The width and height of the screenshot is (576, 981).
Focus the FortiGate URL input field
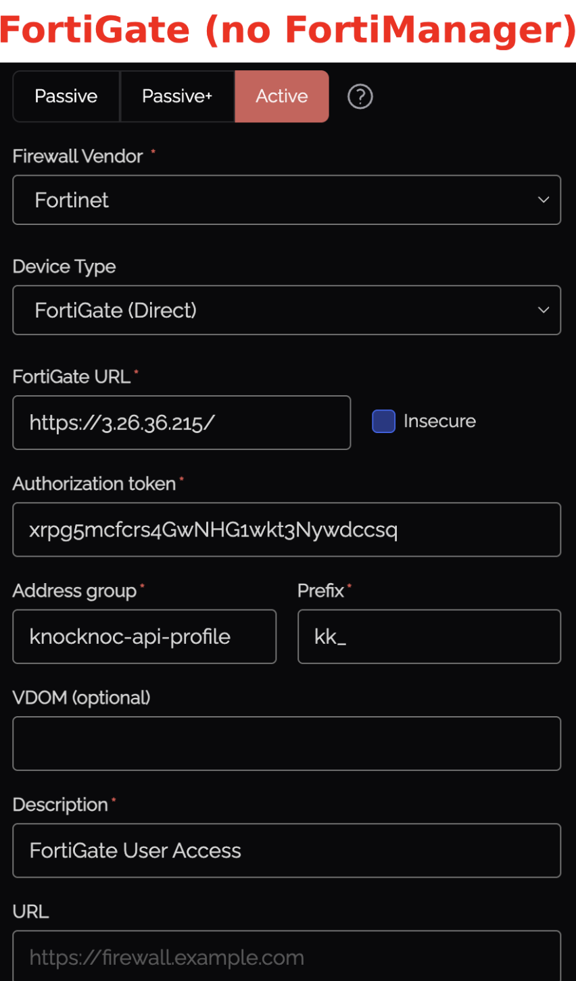point(181,423)
